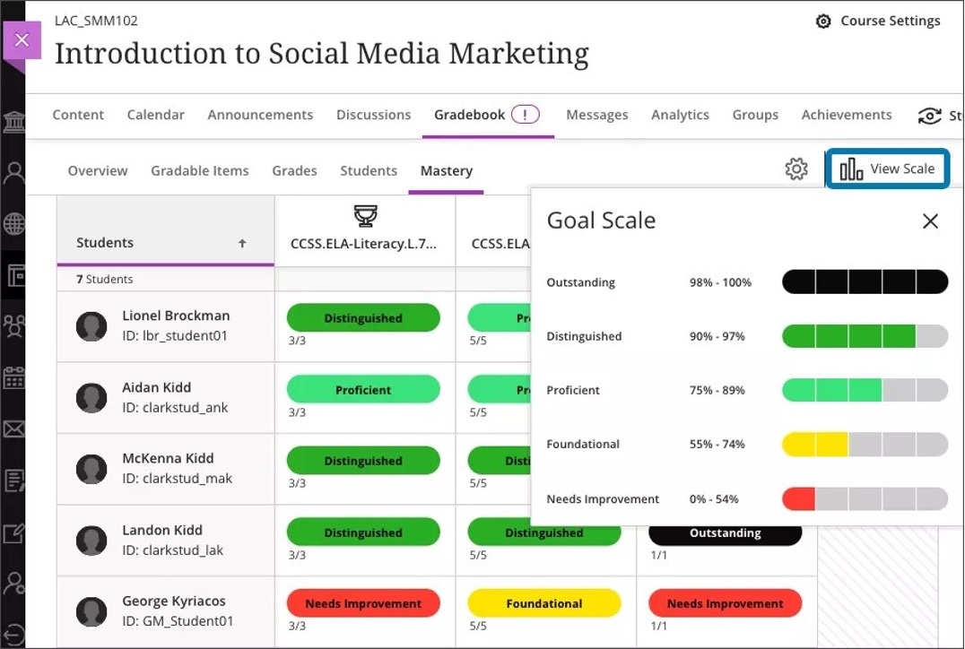This screenshot has height=649, width=965.
Task: Switch to the Grades sub-tab
Action: click(294, 170)
